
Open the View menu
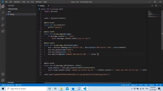[24, 2]
